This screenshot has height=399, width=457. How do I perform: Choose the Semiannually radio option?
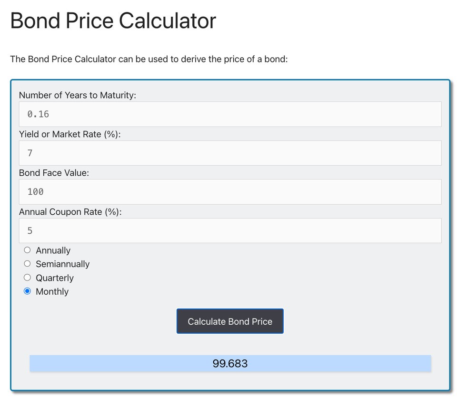[x=27, y=263]
